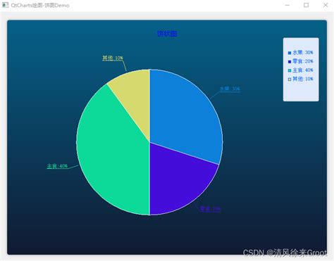Click the 饼状图 chart title

[167, 34]
